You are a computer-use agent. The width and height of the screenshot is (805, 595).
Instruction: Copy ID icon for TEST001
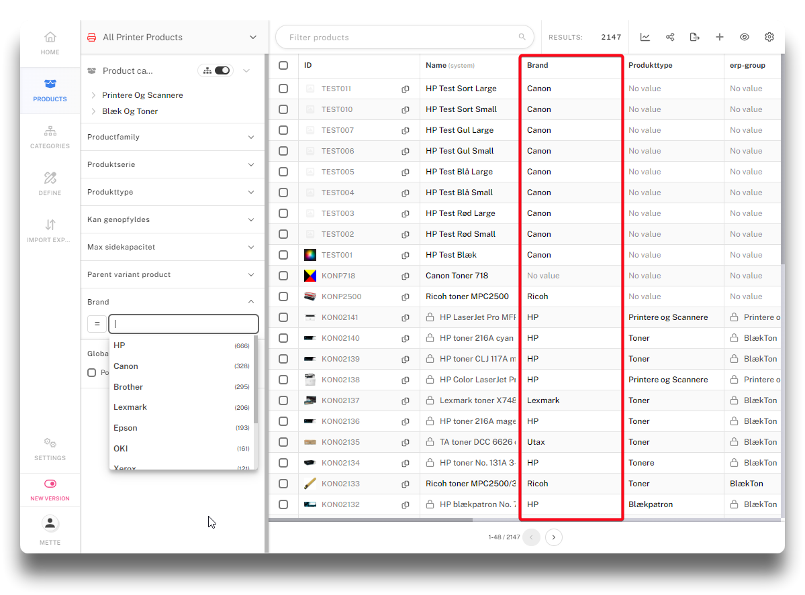pos(405,255)
